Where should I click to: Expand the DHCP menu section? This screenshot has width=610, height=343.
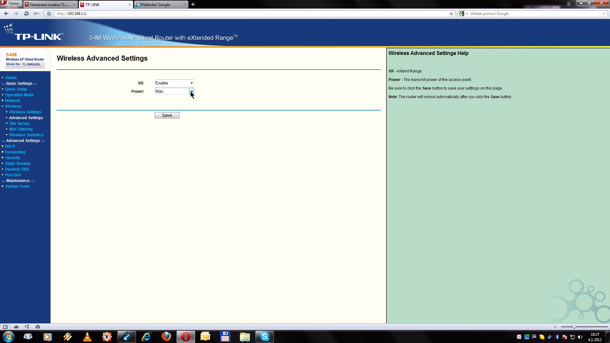[x=10, y=146]
